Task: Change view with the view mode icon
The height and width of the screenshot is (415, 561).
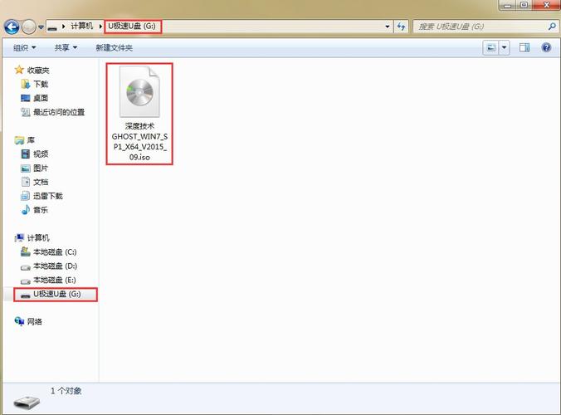Action: pos(491,48)
